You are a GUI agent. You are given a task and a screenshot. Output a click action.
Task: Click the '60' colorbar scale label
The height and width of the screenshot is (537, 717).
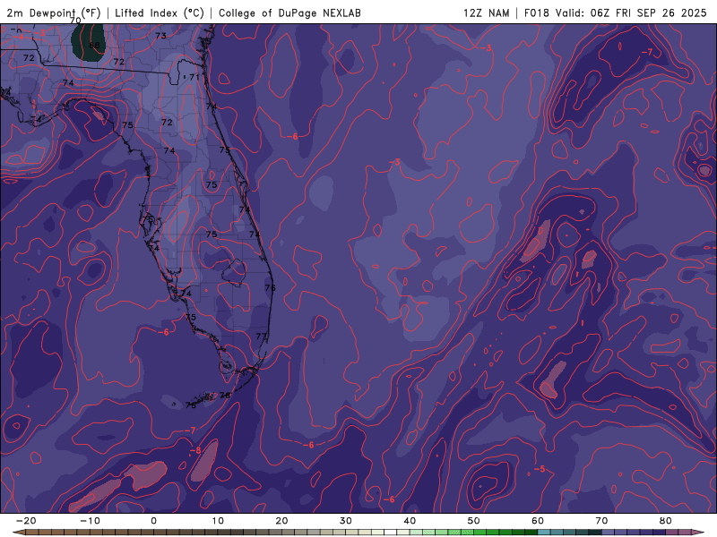click(538, 521)
